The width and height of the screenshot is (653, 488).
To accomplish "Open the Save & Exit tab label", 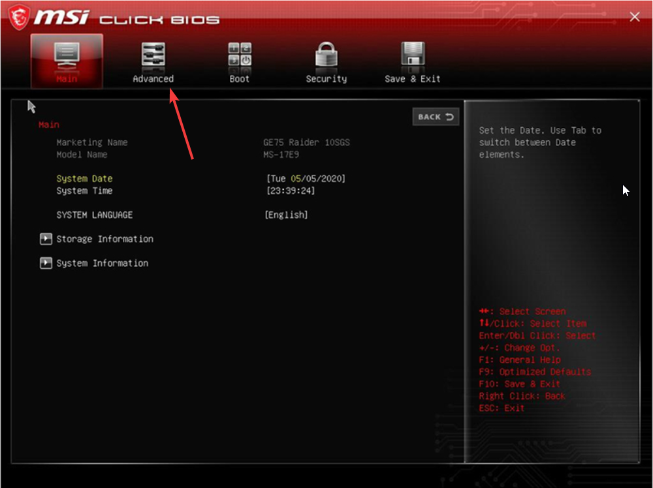I will (412, 79).
